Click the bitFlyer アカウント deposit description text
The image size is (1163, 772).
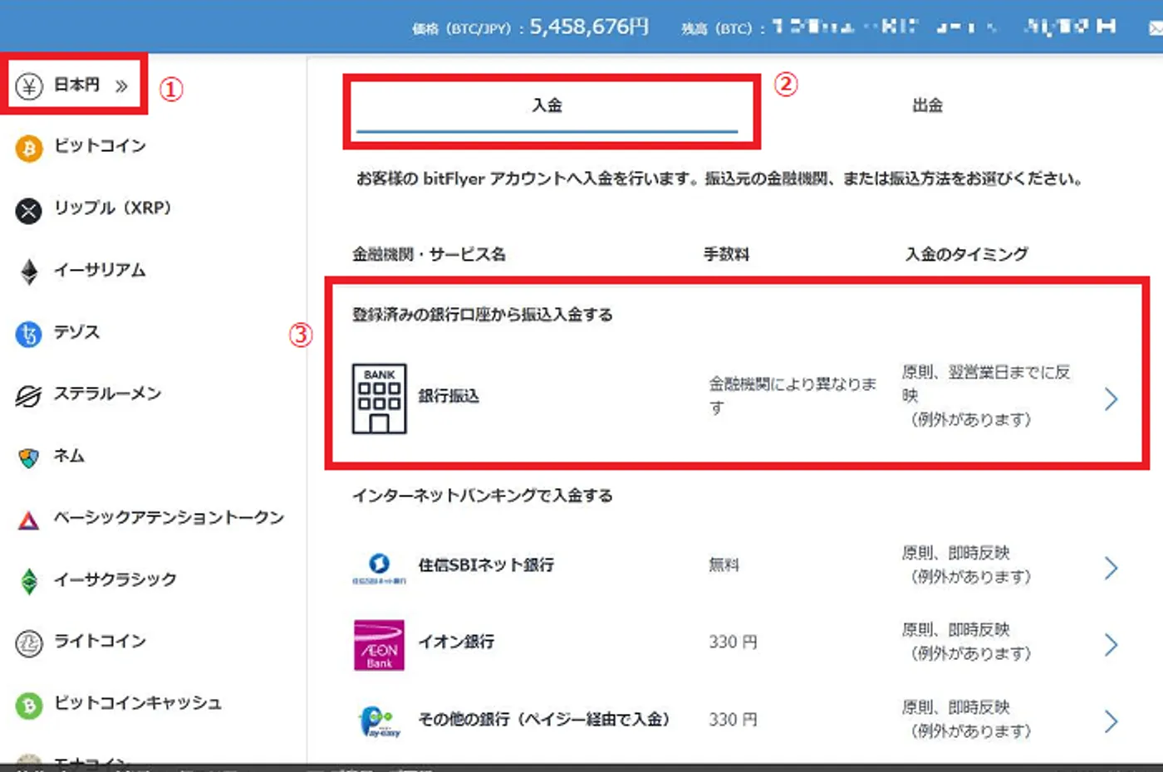coord(719,178)
